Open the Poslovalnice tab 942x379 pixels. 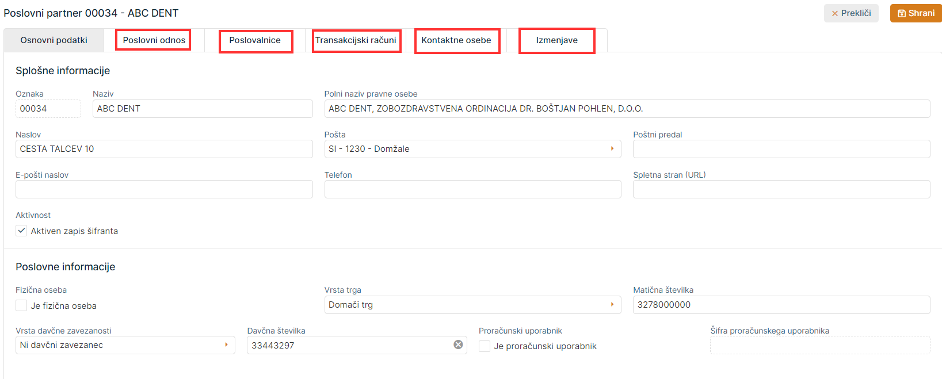point(255,40)
